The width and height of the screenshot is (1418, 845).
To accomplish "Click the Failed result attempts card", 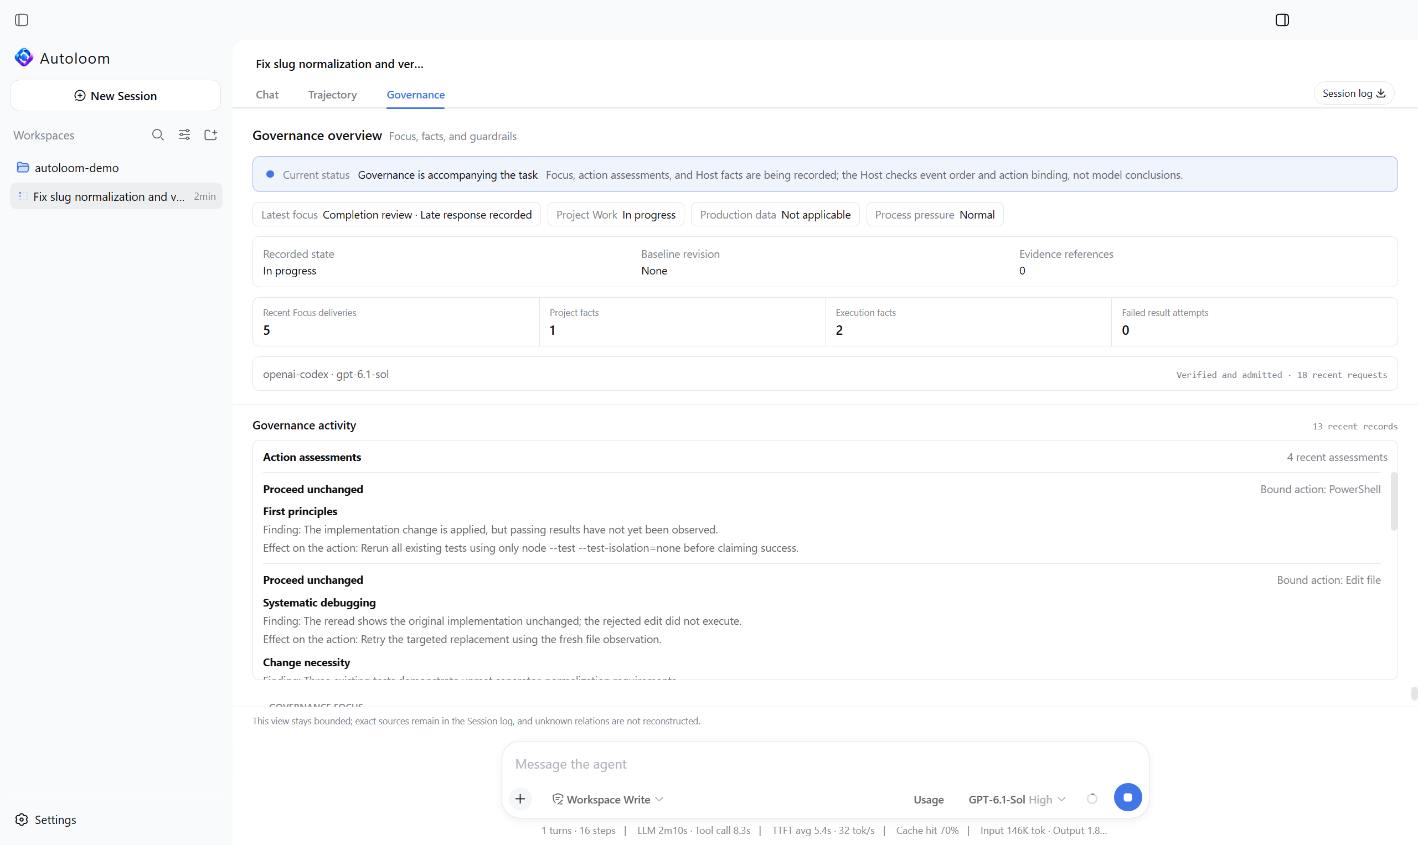I will tap(1254, 322).
